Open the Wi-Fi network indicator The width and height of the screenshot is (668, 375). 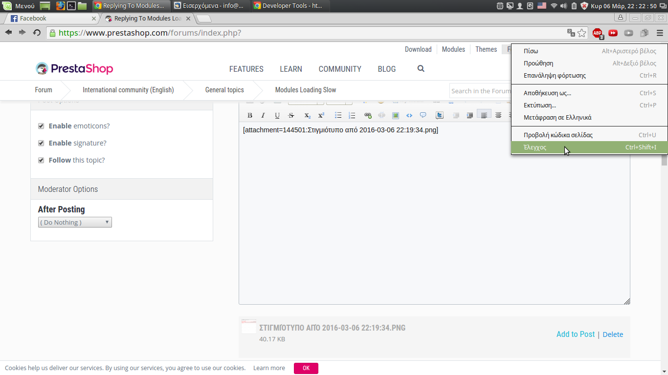click(x=554, y=6)
